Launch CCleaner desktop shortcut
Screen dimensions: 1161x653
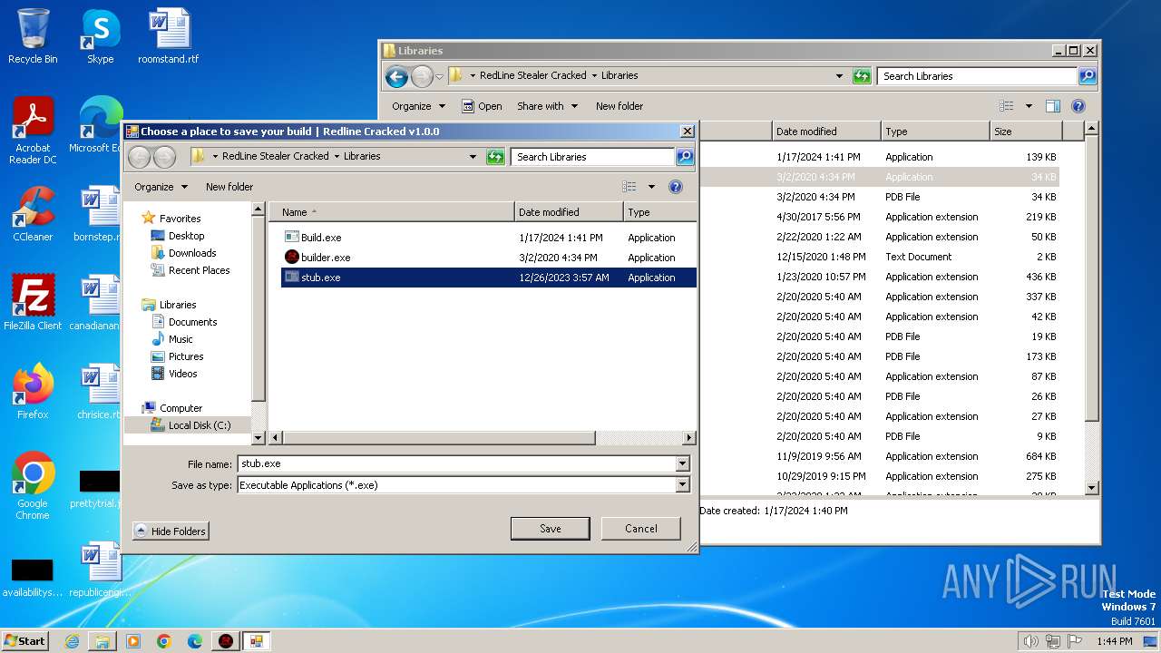tap(33, 214)
